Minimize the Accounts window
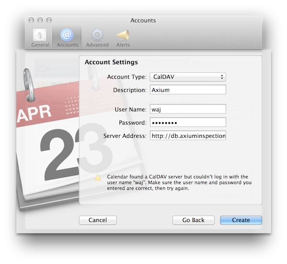 (x=40, y=20)
